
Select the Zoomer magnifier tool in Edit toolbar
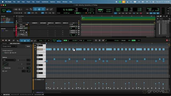[x=31, y=10]
